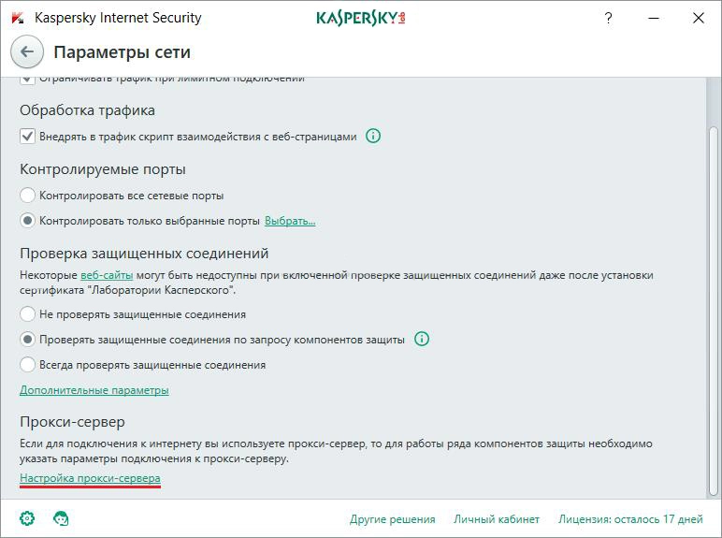Click the KASPERSKY lab logo in title bar
Image resolution: width=722 pixels, height=538 pixels.
(x=361, y=18)
